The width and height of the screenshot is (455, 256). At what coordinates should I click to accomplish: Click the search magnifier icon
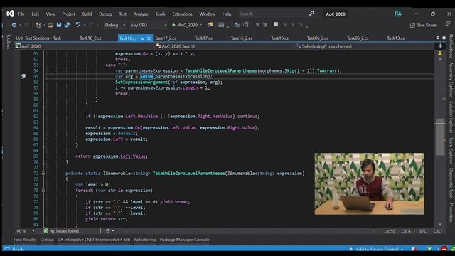(x=311, y=14)
